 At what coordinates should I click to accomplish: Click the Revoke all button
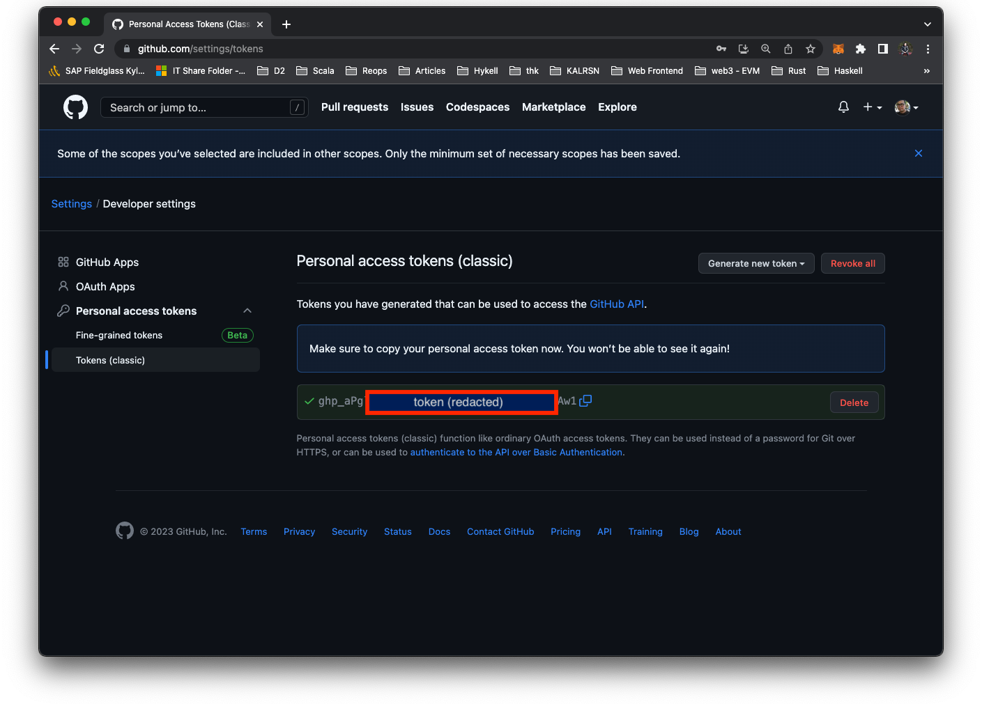click(853, 263)
